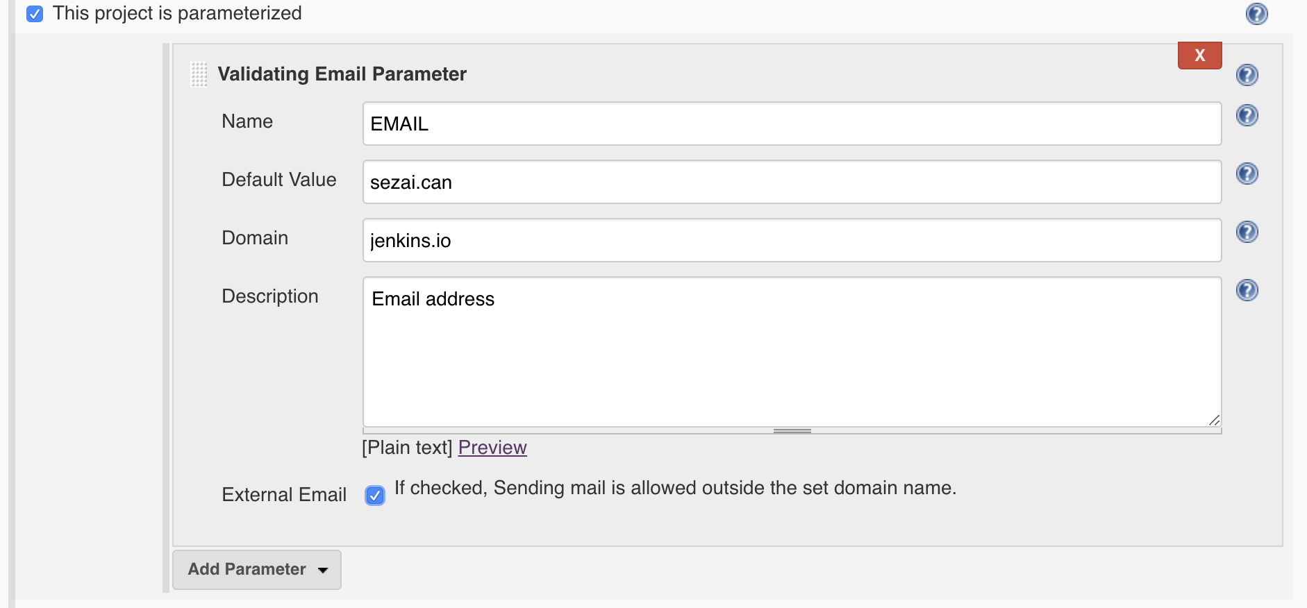
Task: Open help icon beside Domain field
Action: [x=1247, y=232]
